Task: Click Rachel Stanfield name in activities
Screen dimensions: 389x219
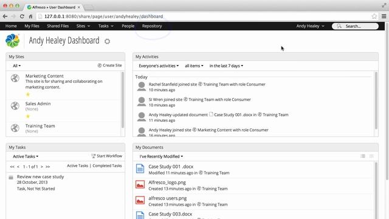Action: pyautogui.click(x=164, y=85)
